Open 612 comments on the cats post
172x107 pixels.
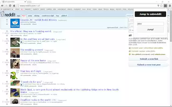coord(30,43)
